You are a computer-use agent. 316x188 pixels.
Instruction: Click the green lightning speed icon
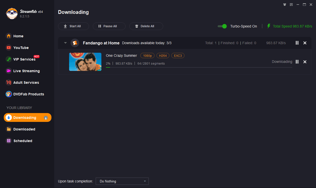point(269,26)
